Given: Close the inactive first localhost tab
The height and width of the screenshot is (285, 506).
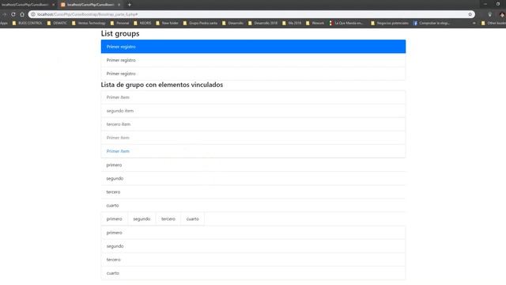Looking at the screenshot, I should pos(53,5).
